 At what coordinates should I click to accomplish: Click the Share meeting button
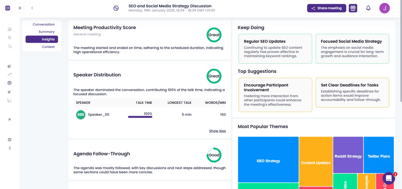(x=326, y=8)
